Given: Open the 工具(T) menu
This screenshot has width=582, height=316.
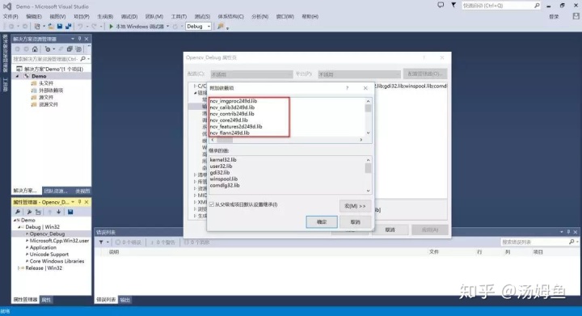Looking at the screenshot, I should 179,16.
